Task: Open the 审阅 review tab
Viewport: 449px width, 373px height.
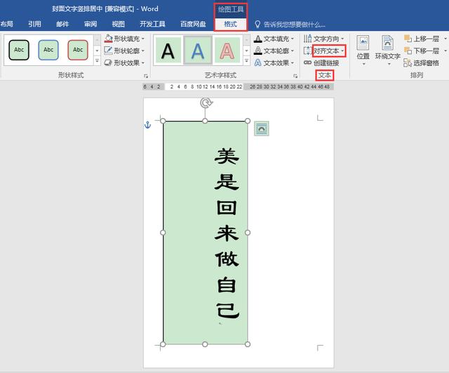Action: (91, 24)
